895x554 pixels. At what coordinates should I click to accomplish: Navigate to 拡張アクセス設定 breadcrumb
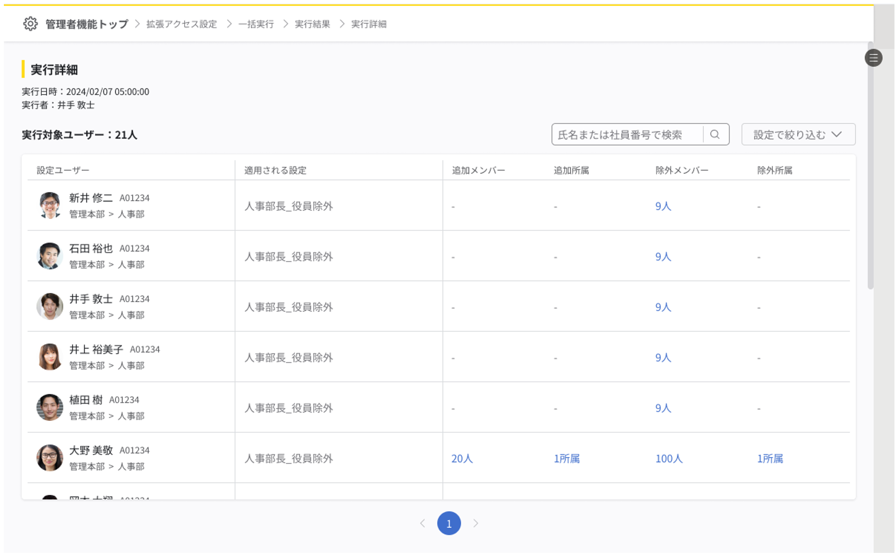tap(181, 24)
